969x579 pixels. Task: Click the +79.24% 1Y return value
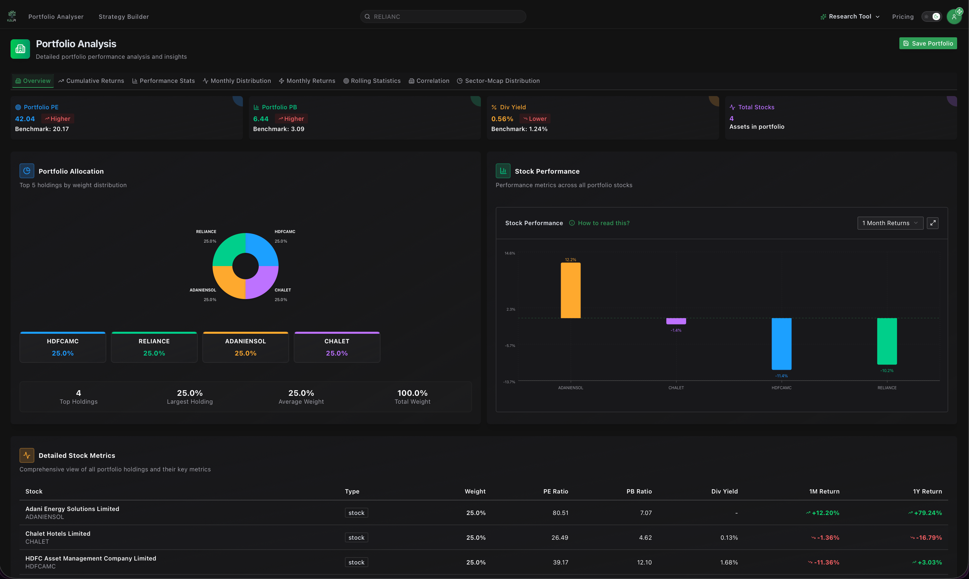click(x=925, y=513)
